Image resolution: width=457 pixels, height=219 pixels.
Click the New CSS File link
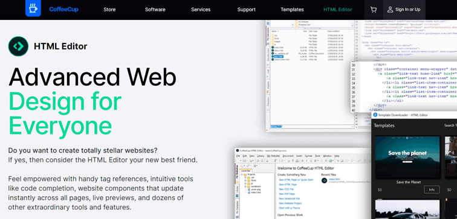[286, 189]
